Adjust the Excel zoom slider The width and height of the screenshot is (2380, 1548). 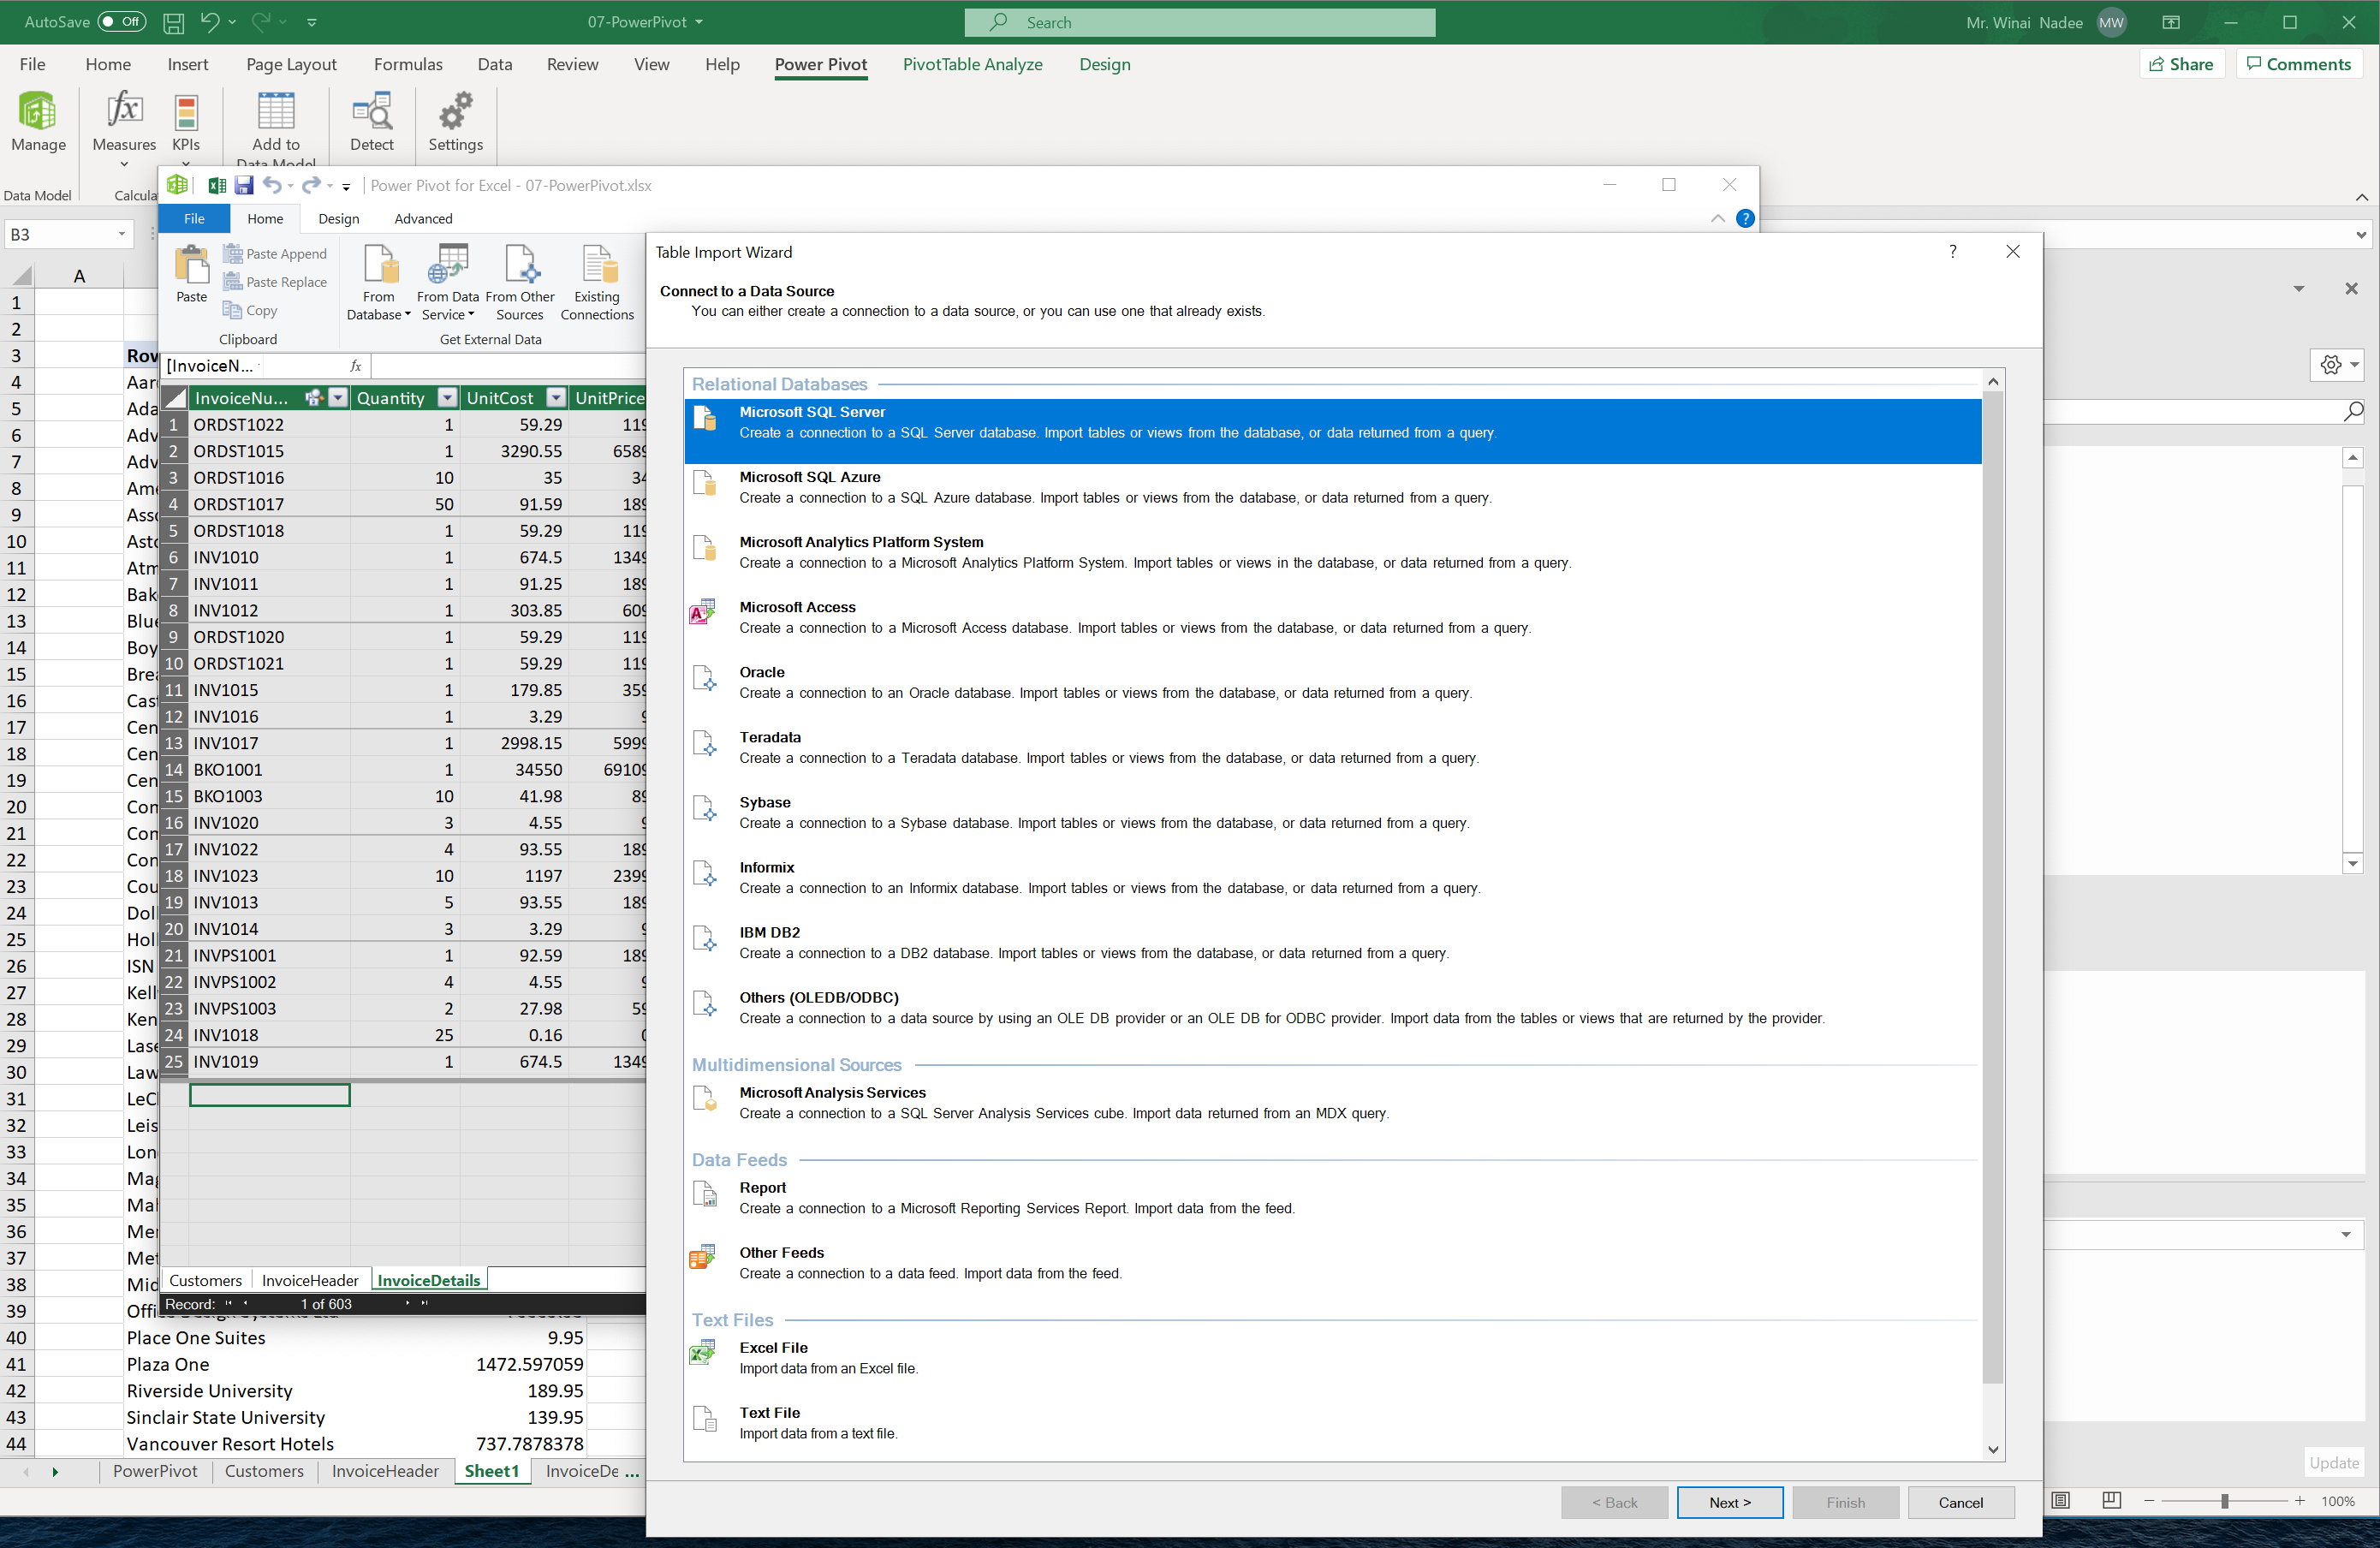[2224, 1501]
